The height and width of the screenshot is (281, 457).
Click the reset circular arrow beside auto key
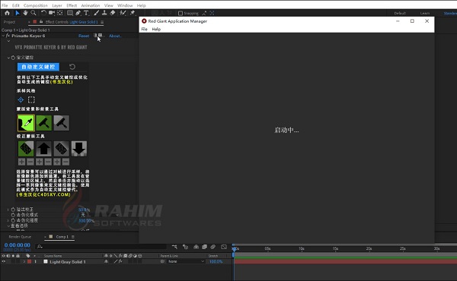point(72,67)
